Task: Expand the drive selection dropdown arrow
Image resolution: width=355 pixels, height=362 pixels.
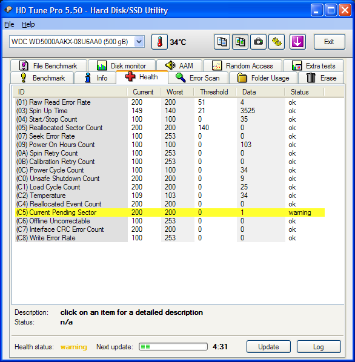Action: point(139,42)
